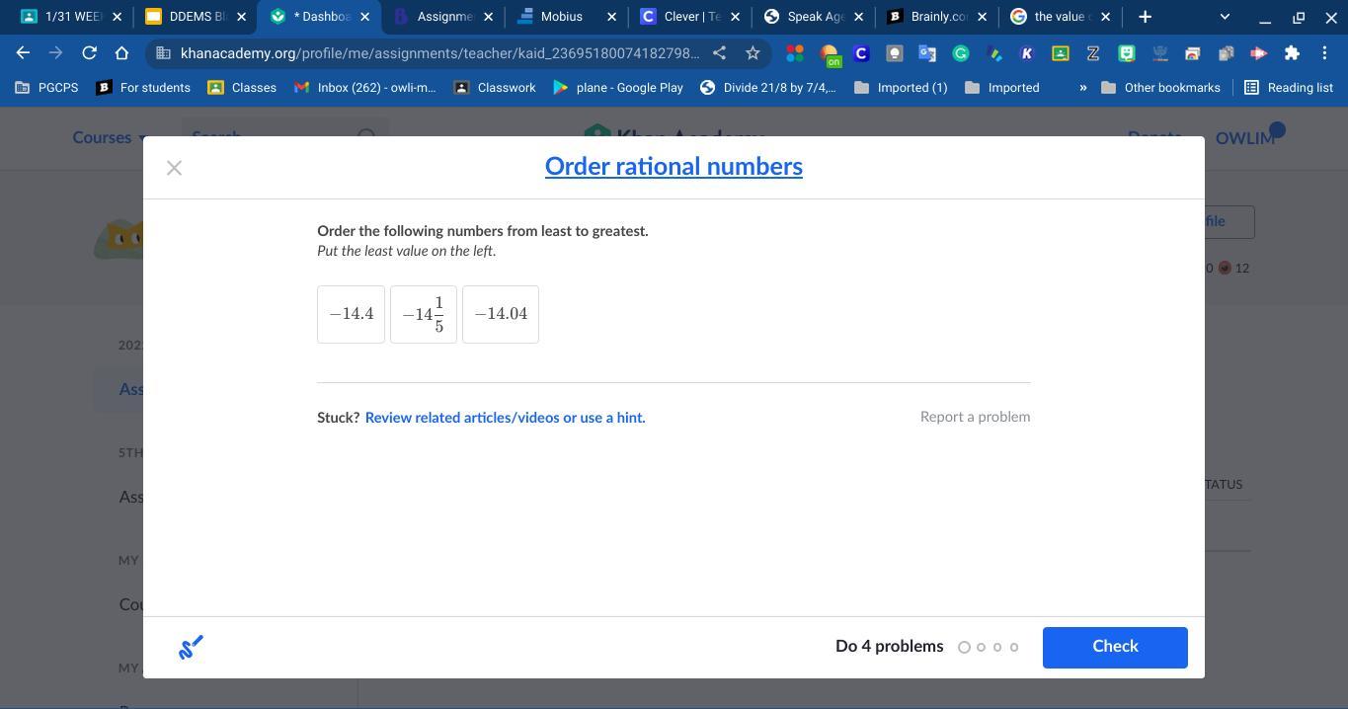
Task: Open the Classes bookmark
Action: pyautogui.click(x=242, y=88)
